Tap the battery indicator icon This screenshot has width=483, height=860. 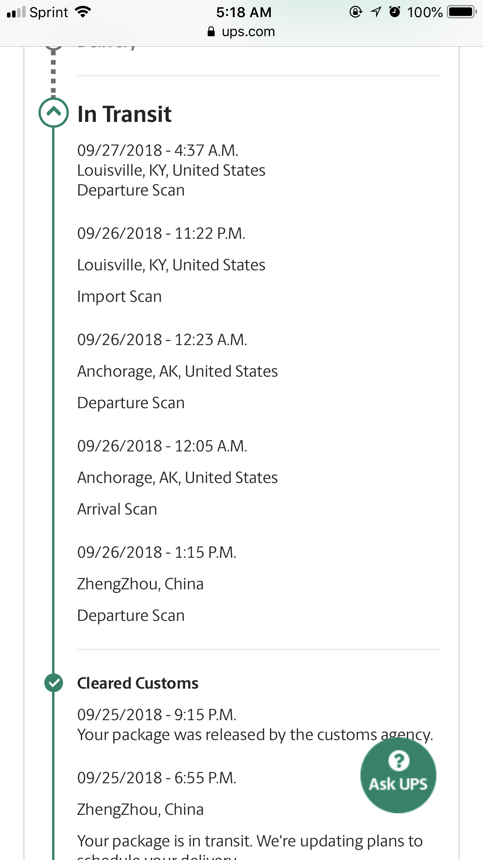[462, 12]
